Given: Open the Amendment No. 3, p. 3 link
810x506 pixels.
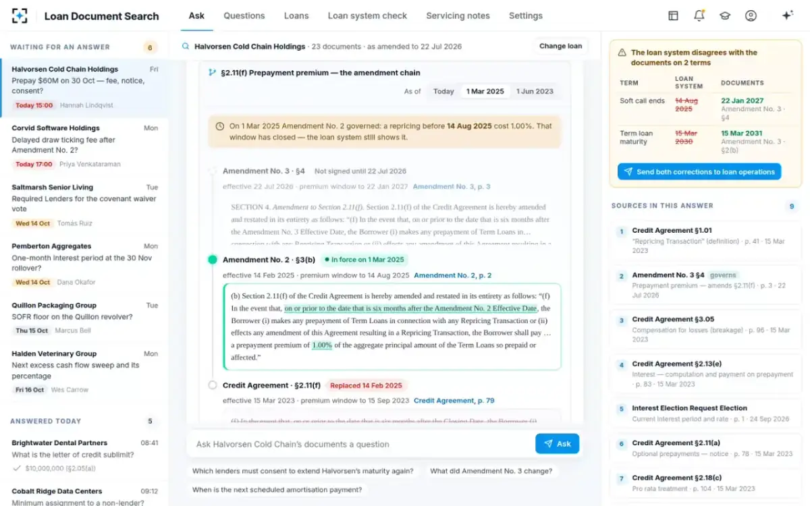Looking at the screenshot, I should pyautogui.click(x=452, y=186).
